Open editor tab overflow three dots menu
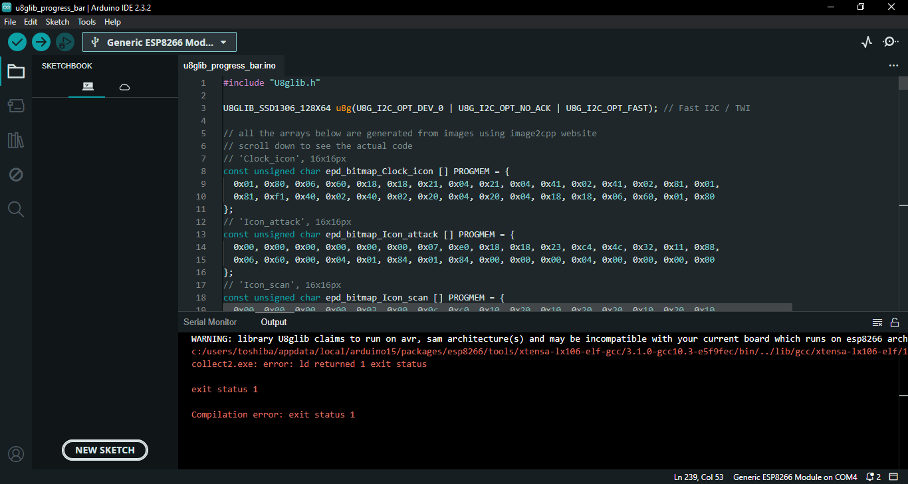The width and height of the screenshot is (908, 484). coord(893,66)
